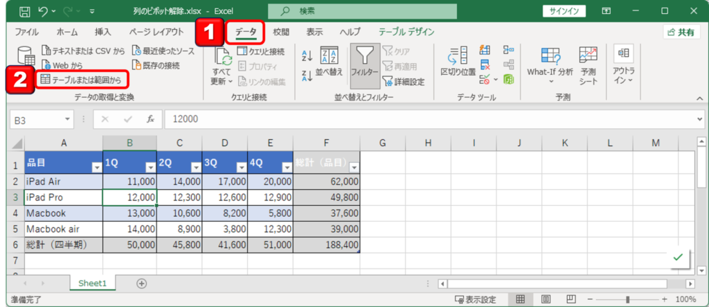
Task: Collapse the ribbon with chevron
Action: [x=699, y=98]
